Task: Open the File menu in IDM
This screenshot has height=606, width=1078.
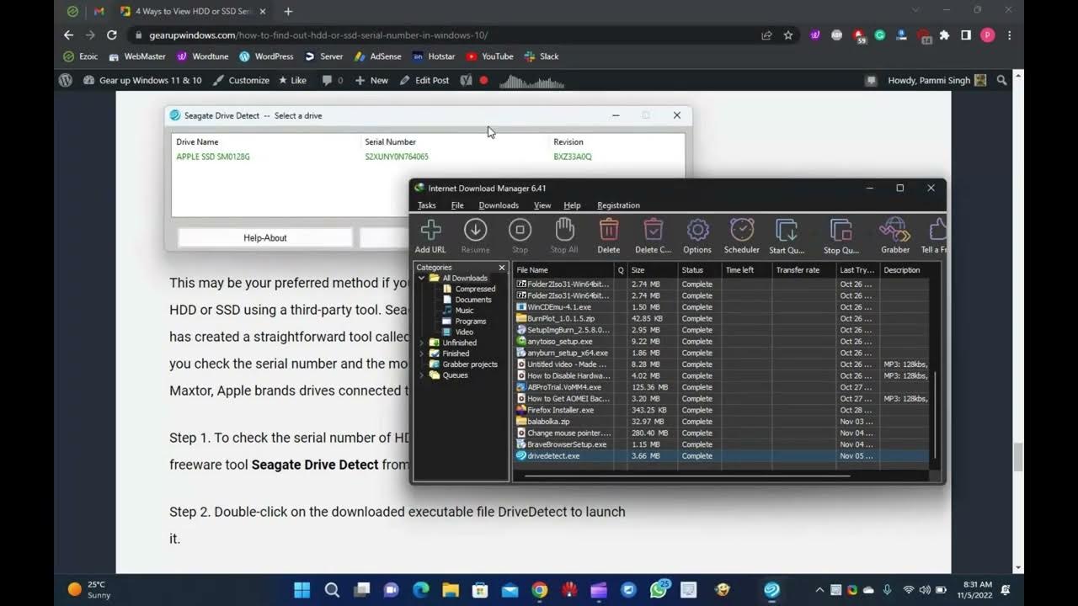Action: [x=457, y=205]
